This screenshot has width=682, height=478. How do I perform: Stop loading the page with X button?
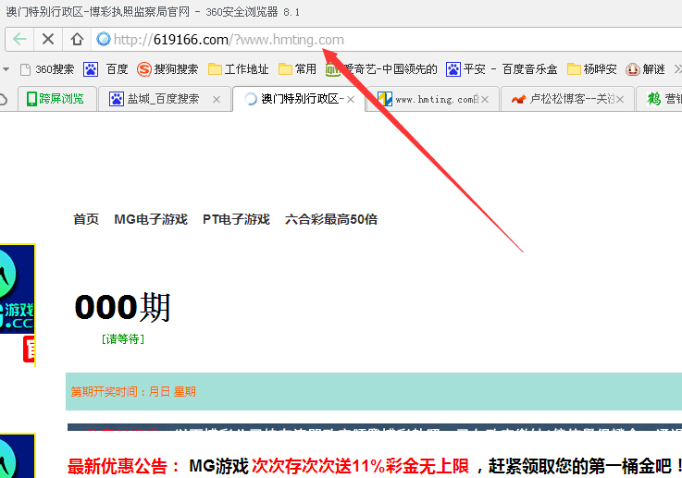tap(48, 40)
